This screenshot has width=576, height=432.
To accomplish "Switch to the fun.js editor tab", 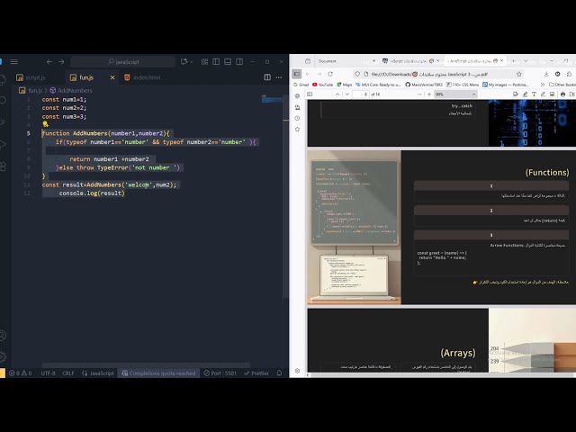I will (x=86, y=77).
